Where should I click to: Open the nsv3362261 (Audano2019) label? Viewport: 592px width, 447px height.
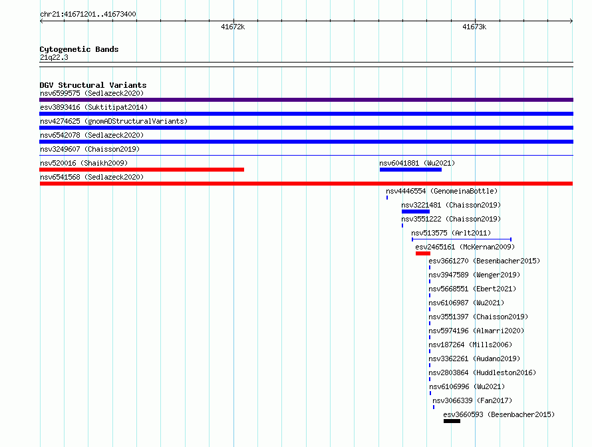click(x=474, y=359)
